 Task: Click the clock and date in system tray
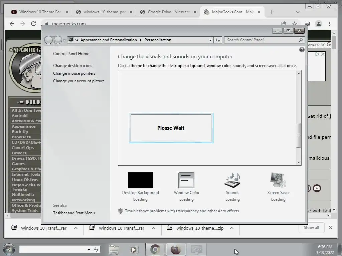[325, 250]
